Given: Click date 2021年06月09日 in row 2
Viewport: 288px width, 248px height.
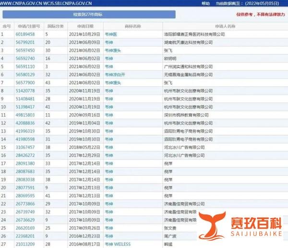Looking at the screenshot, I should point(84,42).
